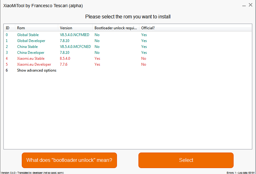Click bootloader Yes in Xiaomi.eu Developer row
Image resolution: width=256 pixels, height=174 pixels.
click(97, 64)
